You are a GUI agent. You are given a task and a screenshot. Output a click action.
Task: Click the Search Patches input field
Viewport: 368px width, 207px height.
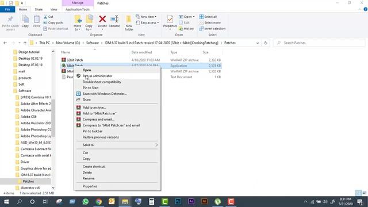pos(320,43)
